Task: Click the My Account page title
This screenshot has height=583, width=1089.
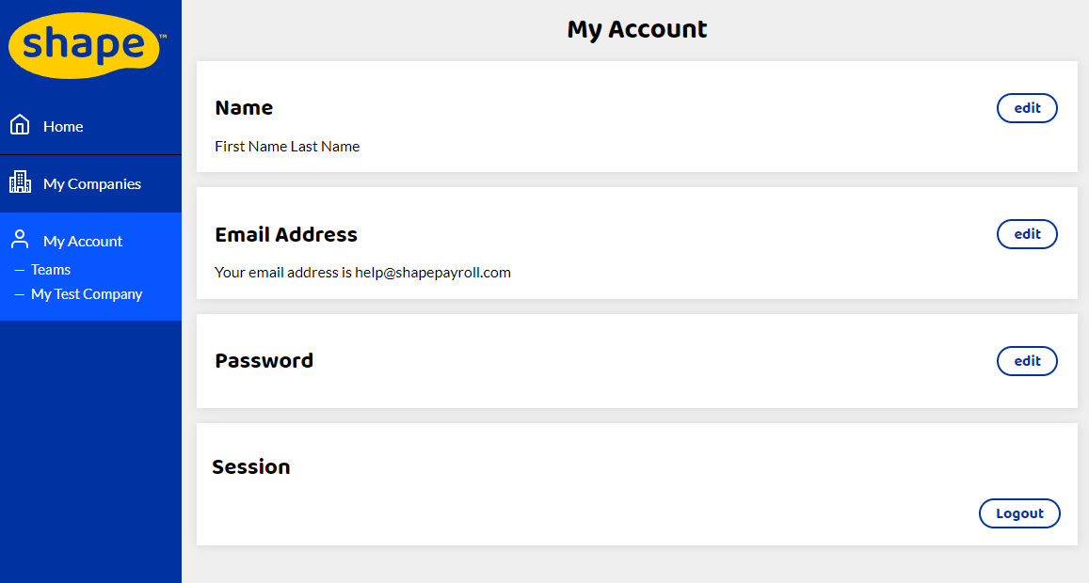Action: (637, 29)
